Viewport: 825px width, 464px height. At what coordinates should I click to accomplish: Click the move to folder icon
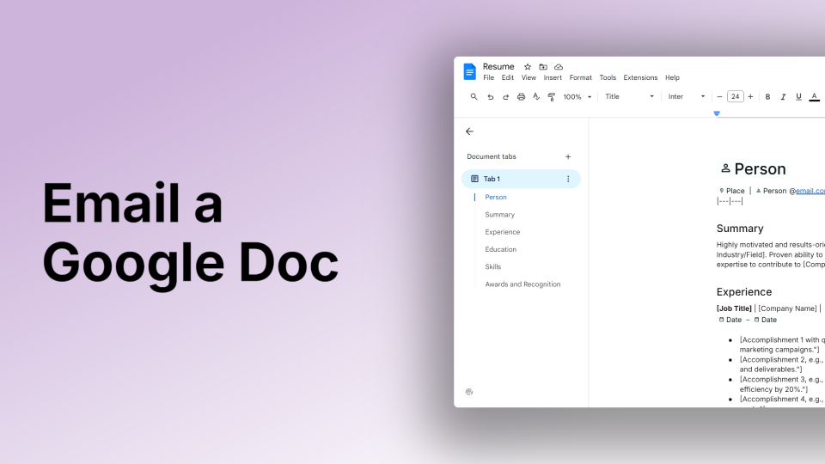point(543,67)
